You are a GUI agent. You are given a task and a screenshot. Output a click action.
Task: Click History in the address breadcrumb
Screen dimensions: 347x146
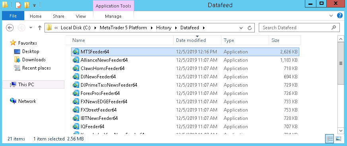pos(164,28)
